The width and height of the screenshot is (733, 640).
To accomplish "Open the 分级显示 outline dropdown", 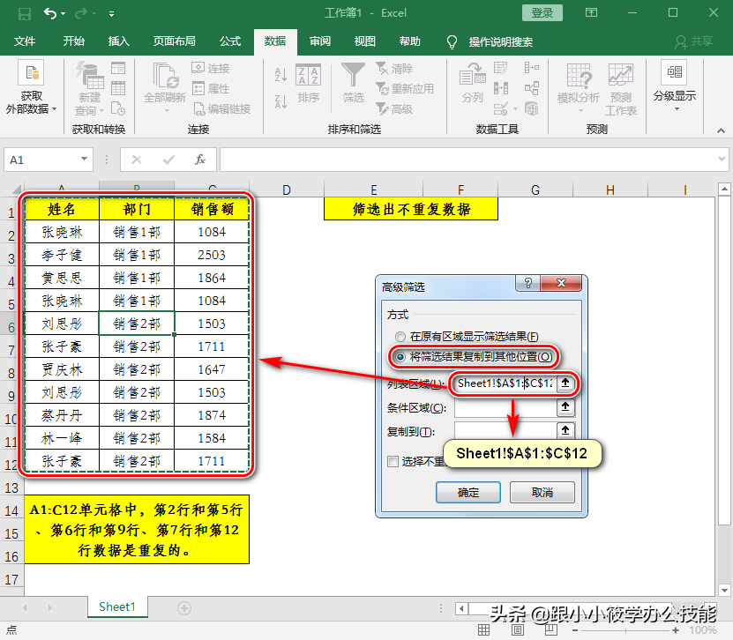I will [x=675, y=86].
